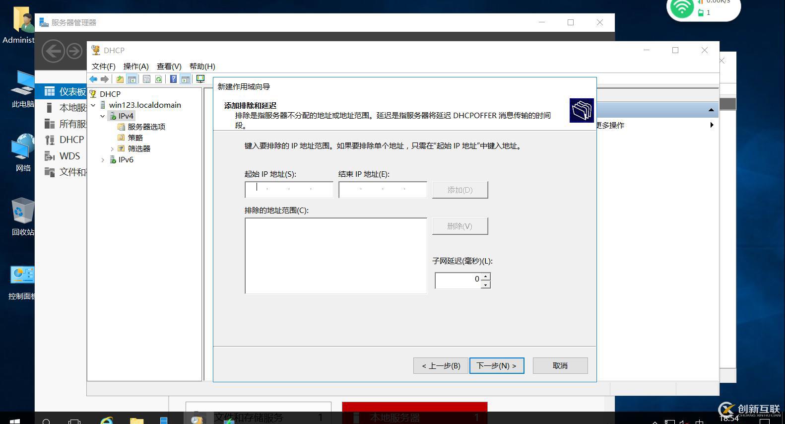Click the monitor icon at toolbar end
Viewport: 785px width, 424px height.
click(x=200, y=79)
